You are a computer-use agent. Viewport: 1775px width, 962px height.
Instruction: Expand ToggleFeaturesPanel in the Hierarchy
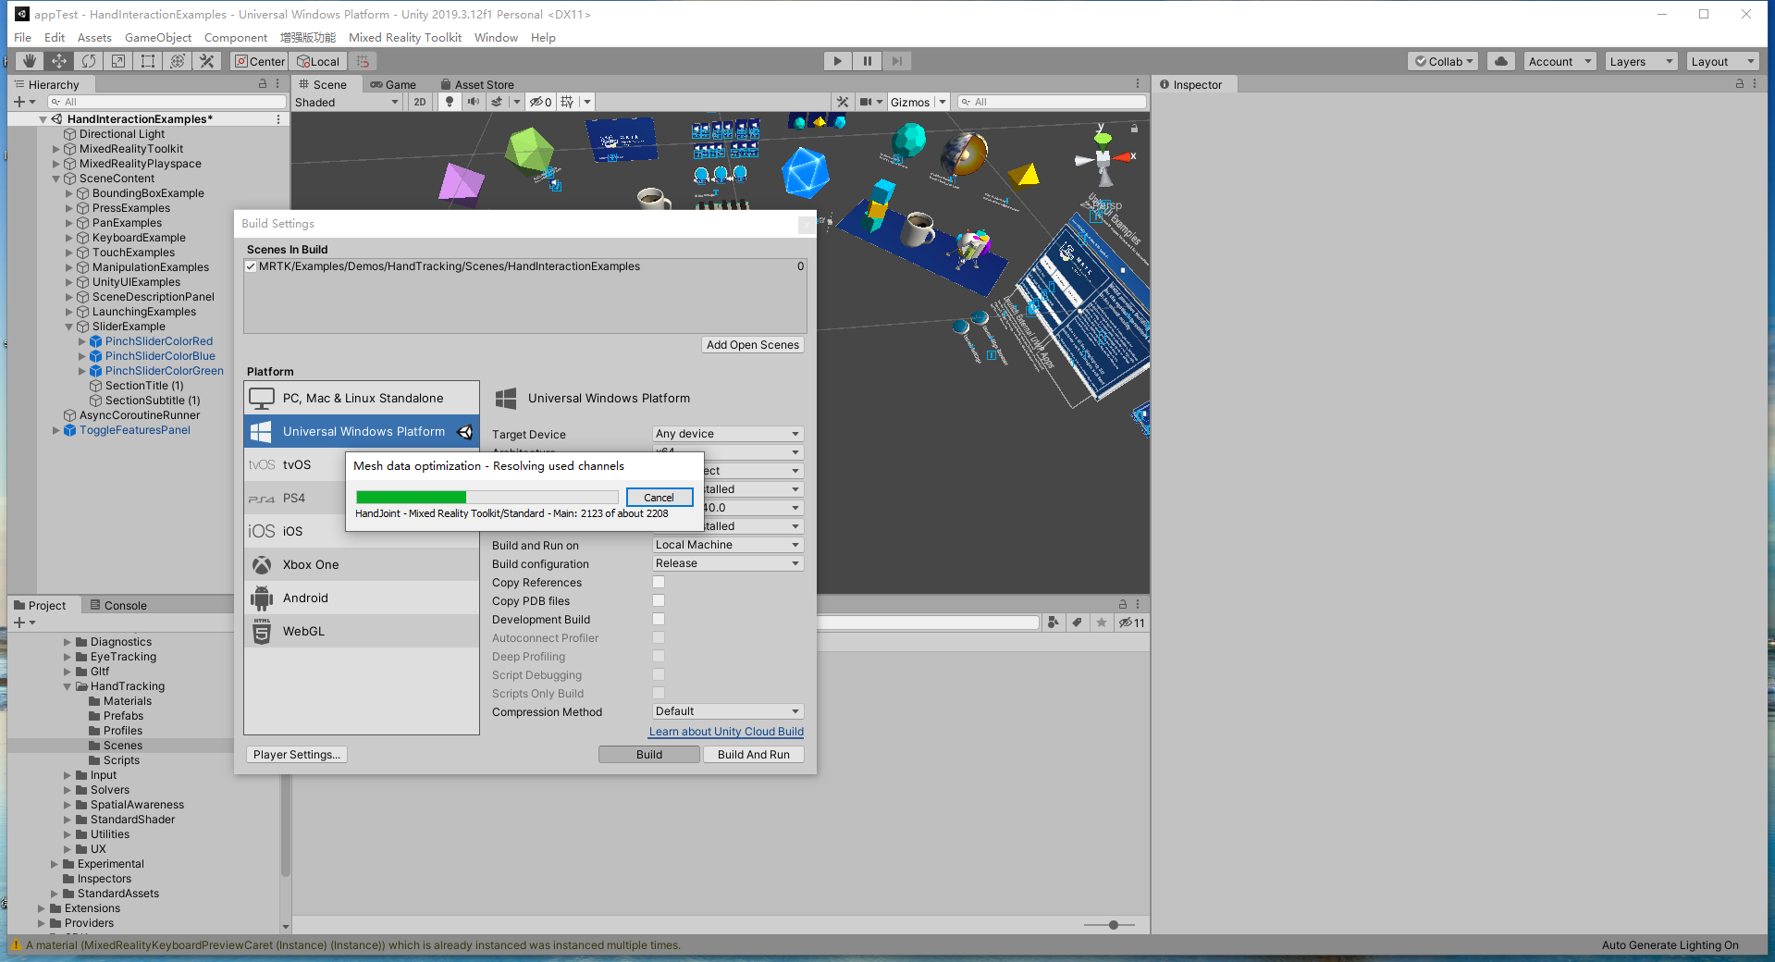[x=55, y=430]
